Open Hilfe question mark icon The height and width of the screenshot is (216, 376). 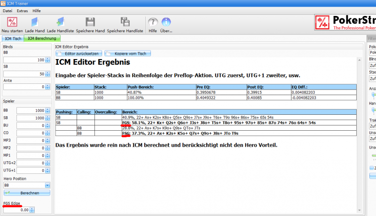pos(153,22)
